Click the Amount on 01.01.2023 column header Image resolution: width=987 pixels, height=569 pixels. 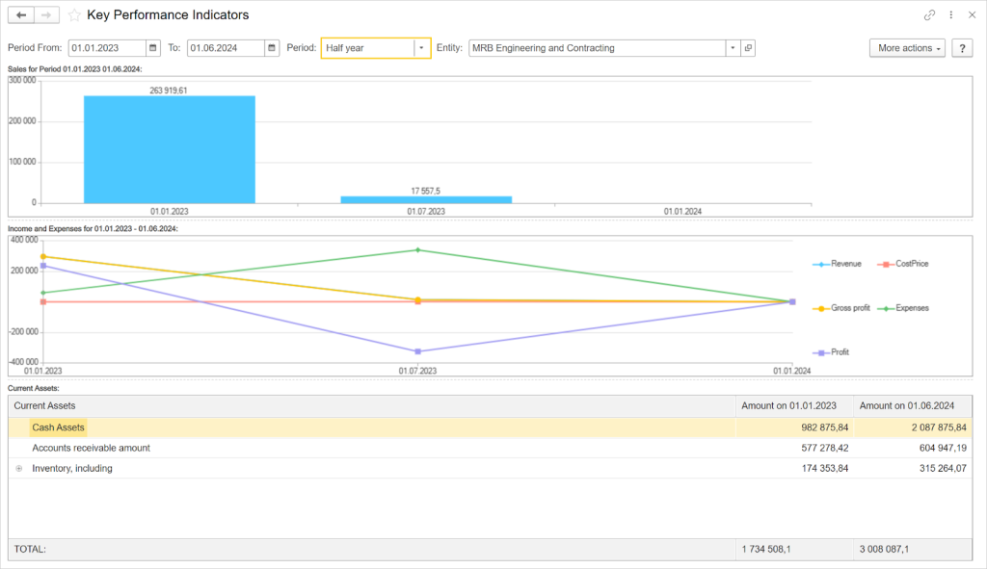(794, 406)
